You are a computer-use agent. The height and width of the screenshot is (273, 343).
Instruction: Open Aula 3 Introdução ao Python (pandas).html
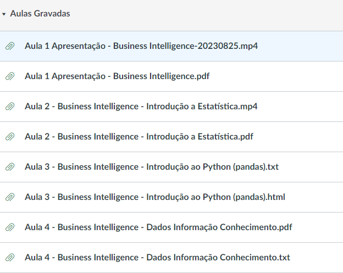pyautogui.click(x=155, y=197)
